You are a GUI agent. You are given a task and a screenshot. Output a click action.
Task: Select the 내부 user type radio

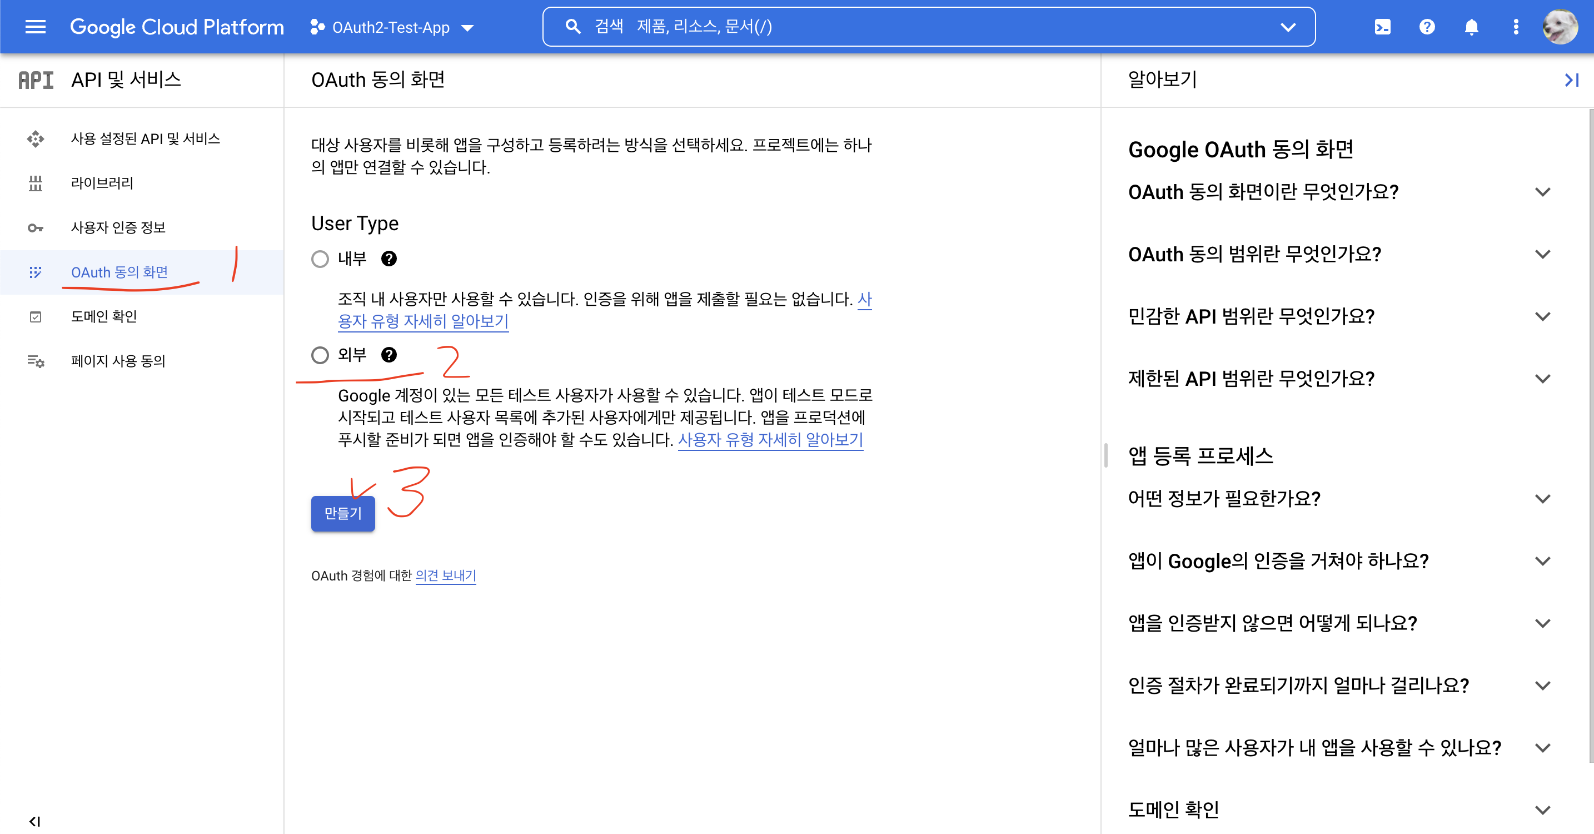[320, 259]
